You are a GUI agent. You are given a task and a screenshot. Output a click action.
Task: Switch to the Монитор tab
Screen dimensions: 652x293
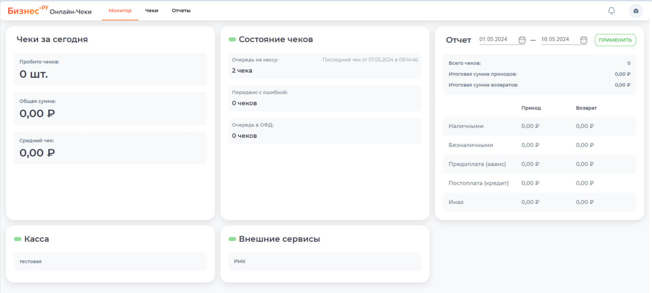[120, 11]
